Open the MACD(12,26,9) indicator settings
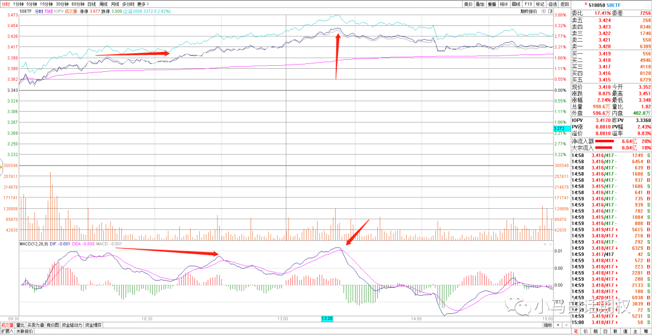The image size is (652, 335). coord(33,244)
